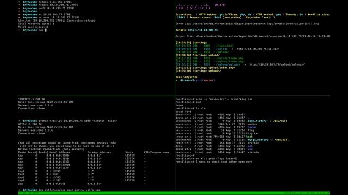Click the http://10.10.209.75/upload/uploads/ redirect URL

[277, 64]
